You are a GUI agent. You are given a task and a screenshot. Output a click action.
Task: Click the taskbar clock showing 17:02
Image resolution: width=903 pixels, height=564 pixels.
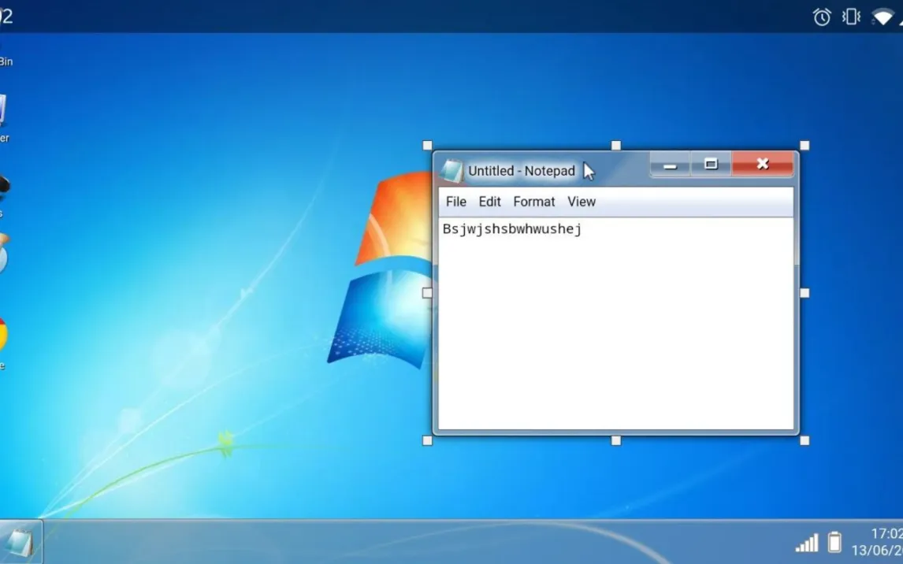coord(885,534)
